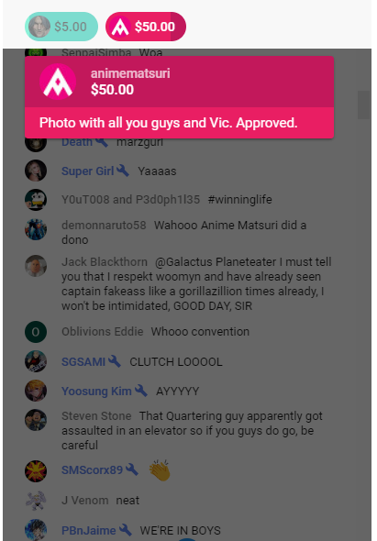The image size is (377, 541).
Task: Open Super Girl's profile avatar
Action: pyautogui.click(x=36, y=171)
